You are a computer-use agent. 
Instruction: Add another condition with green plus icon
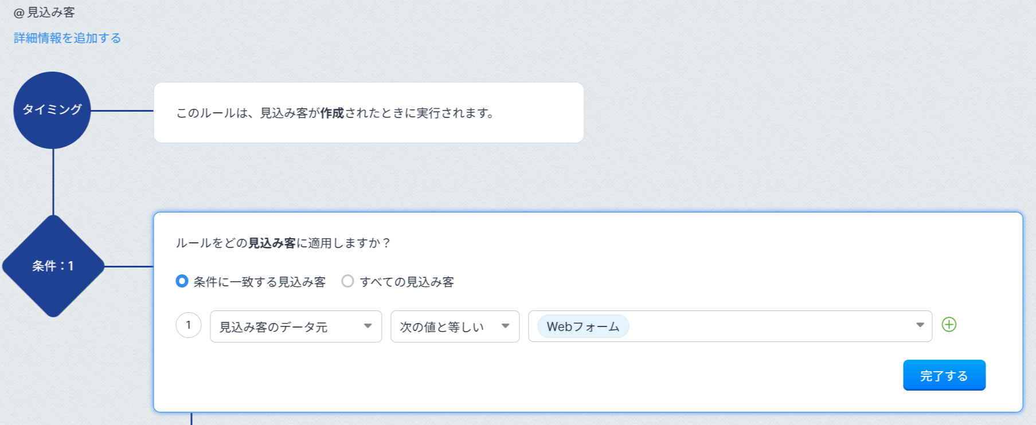(949, 325)
